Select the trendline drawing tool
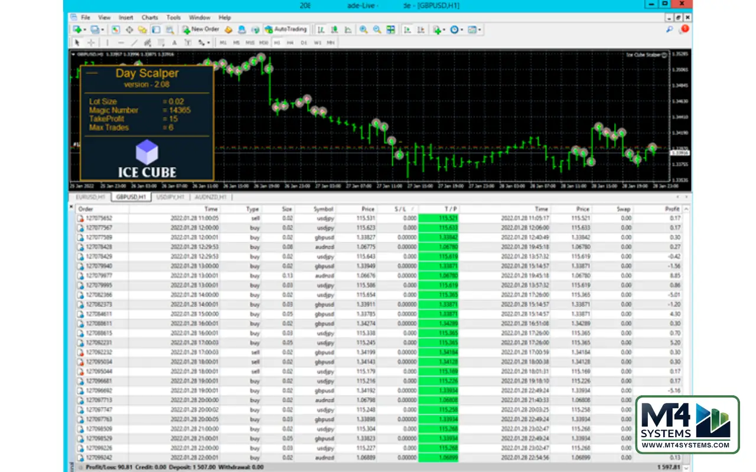The height and width of the screenshot is (472, 756). [134, 42]
